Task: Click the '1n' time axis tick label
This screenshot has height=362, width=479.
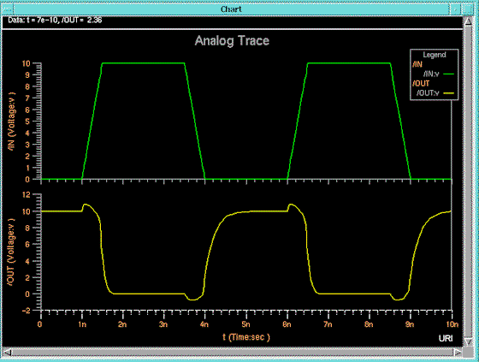Action: [x=82, y=324]
